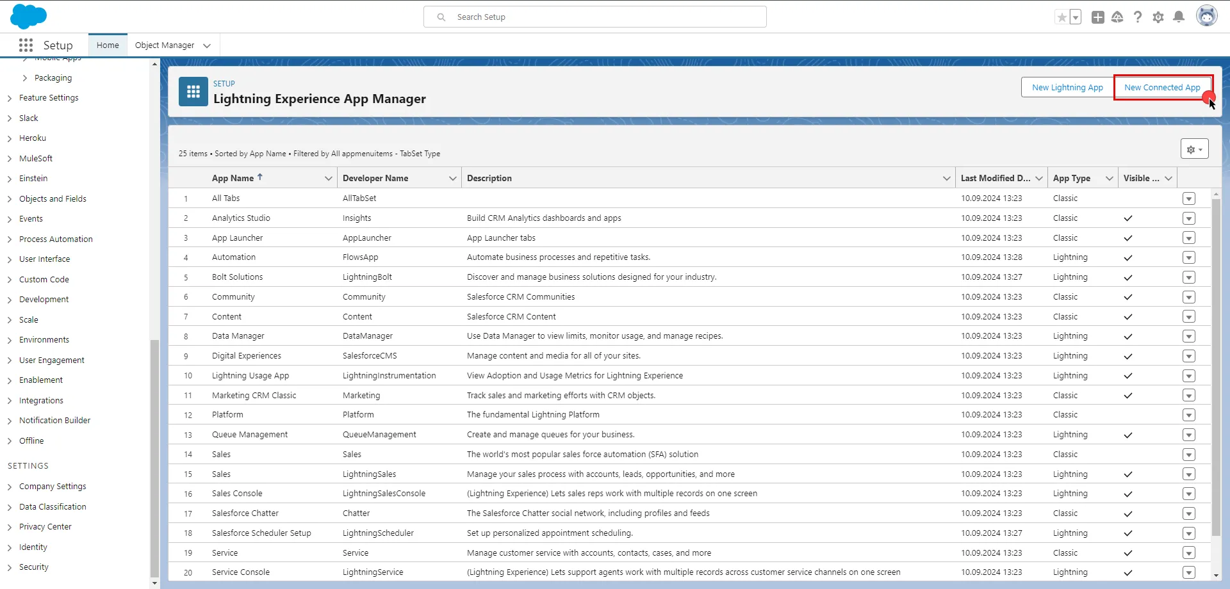Open the row actions menu for Platform
This screenshot has height=589, width=1230.
tap(1189, 415)
